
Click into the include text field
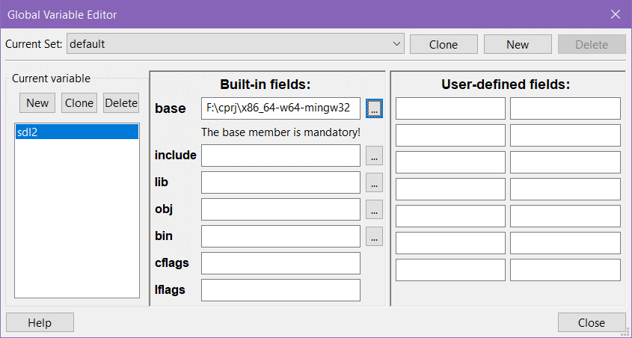click(280, 156)
